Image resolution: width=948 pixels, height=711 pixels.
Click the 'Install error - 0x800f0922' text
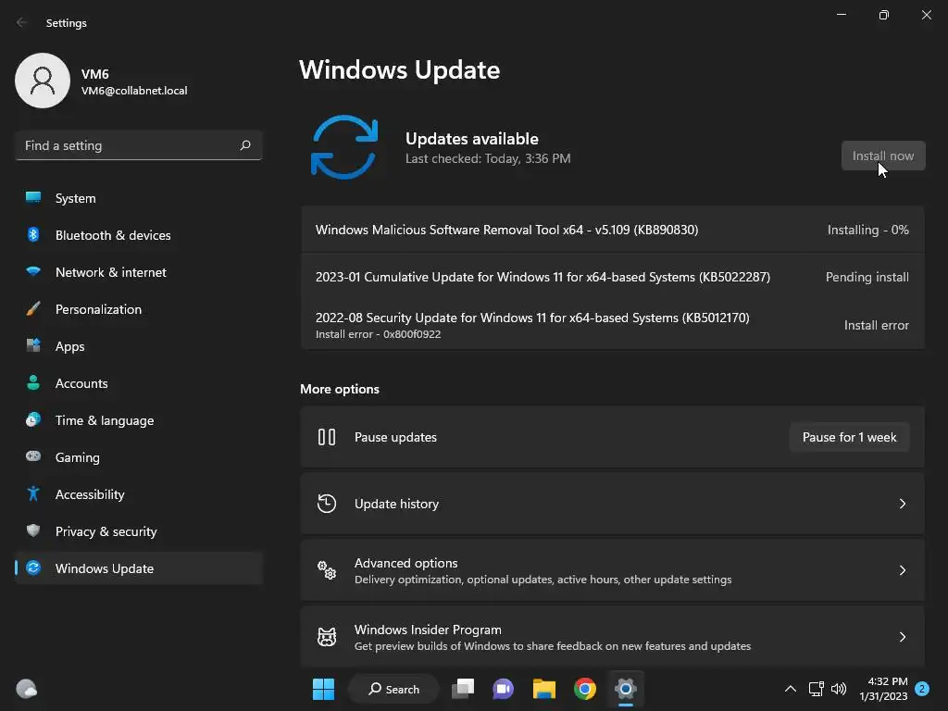click(378, 334)
